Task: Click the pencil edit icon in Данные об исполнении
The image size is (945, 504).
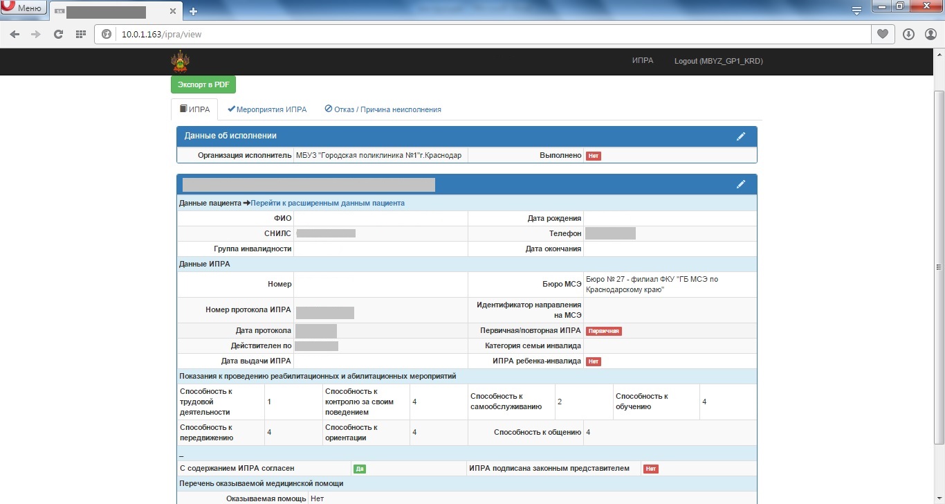Action: (741, 136)
